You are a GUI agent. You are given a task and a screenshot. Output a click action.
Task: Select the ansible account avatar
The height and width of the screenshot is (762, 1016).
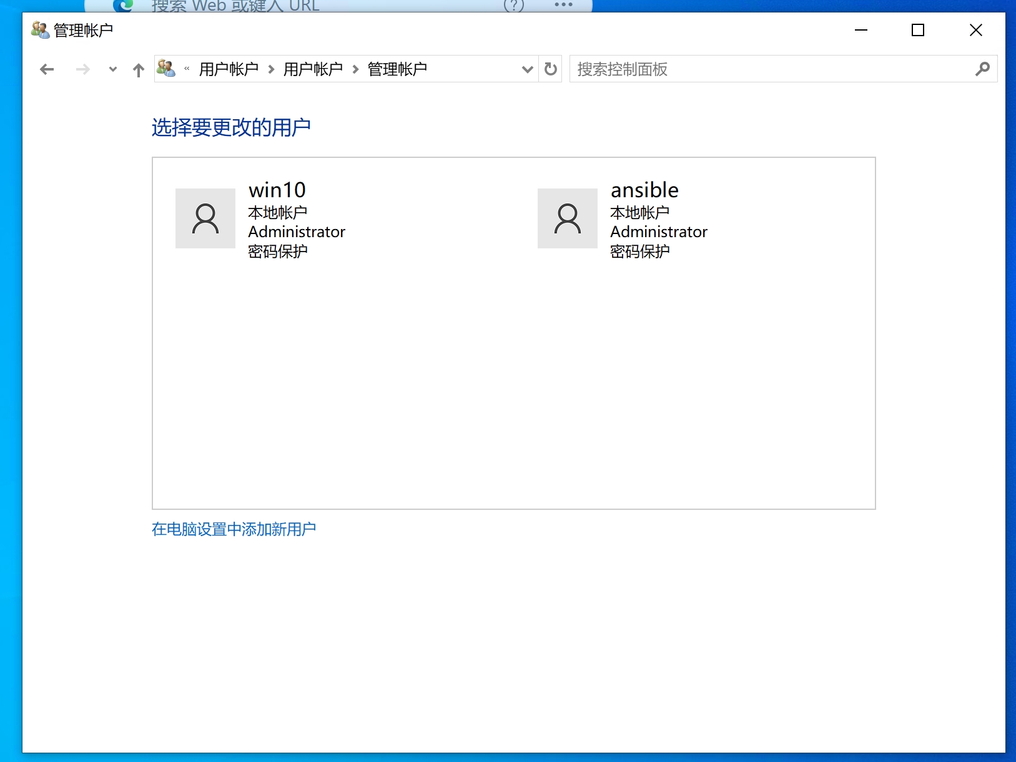(x=568, y=218)
